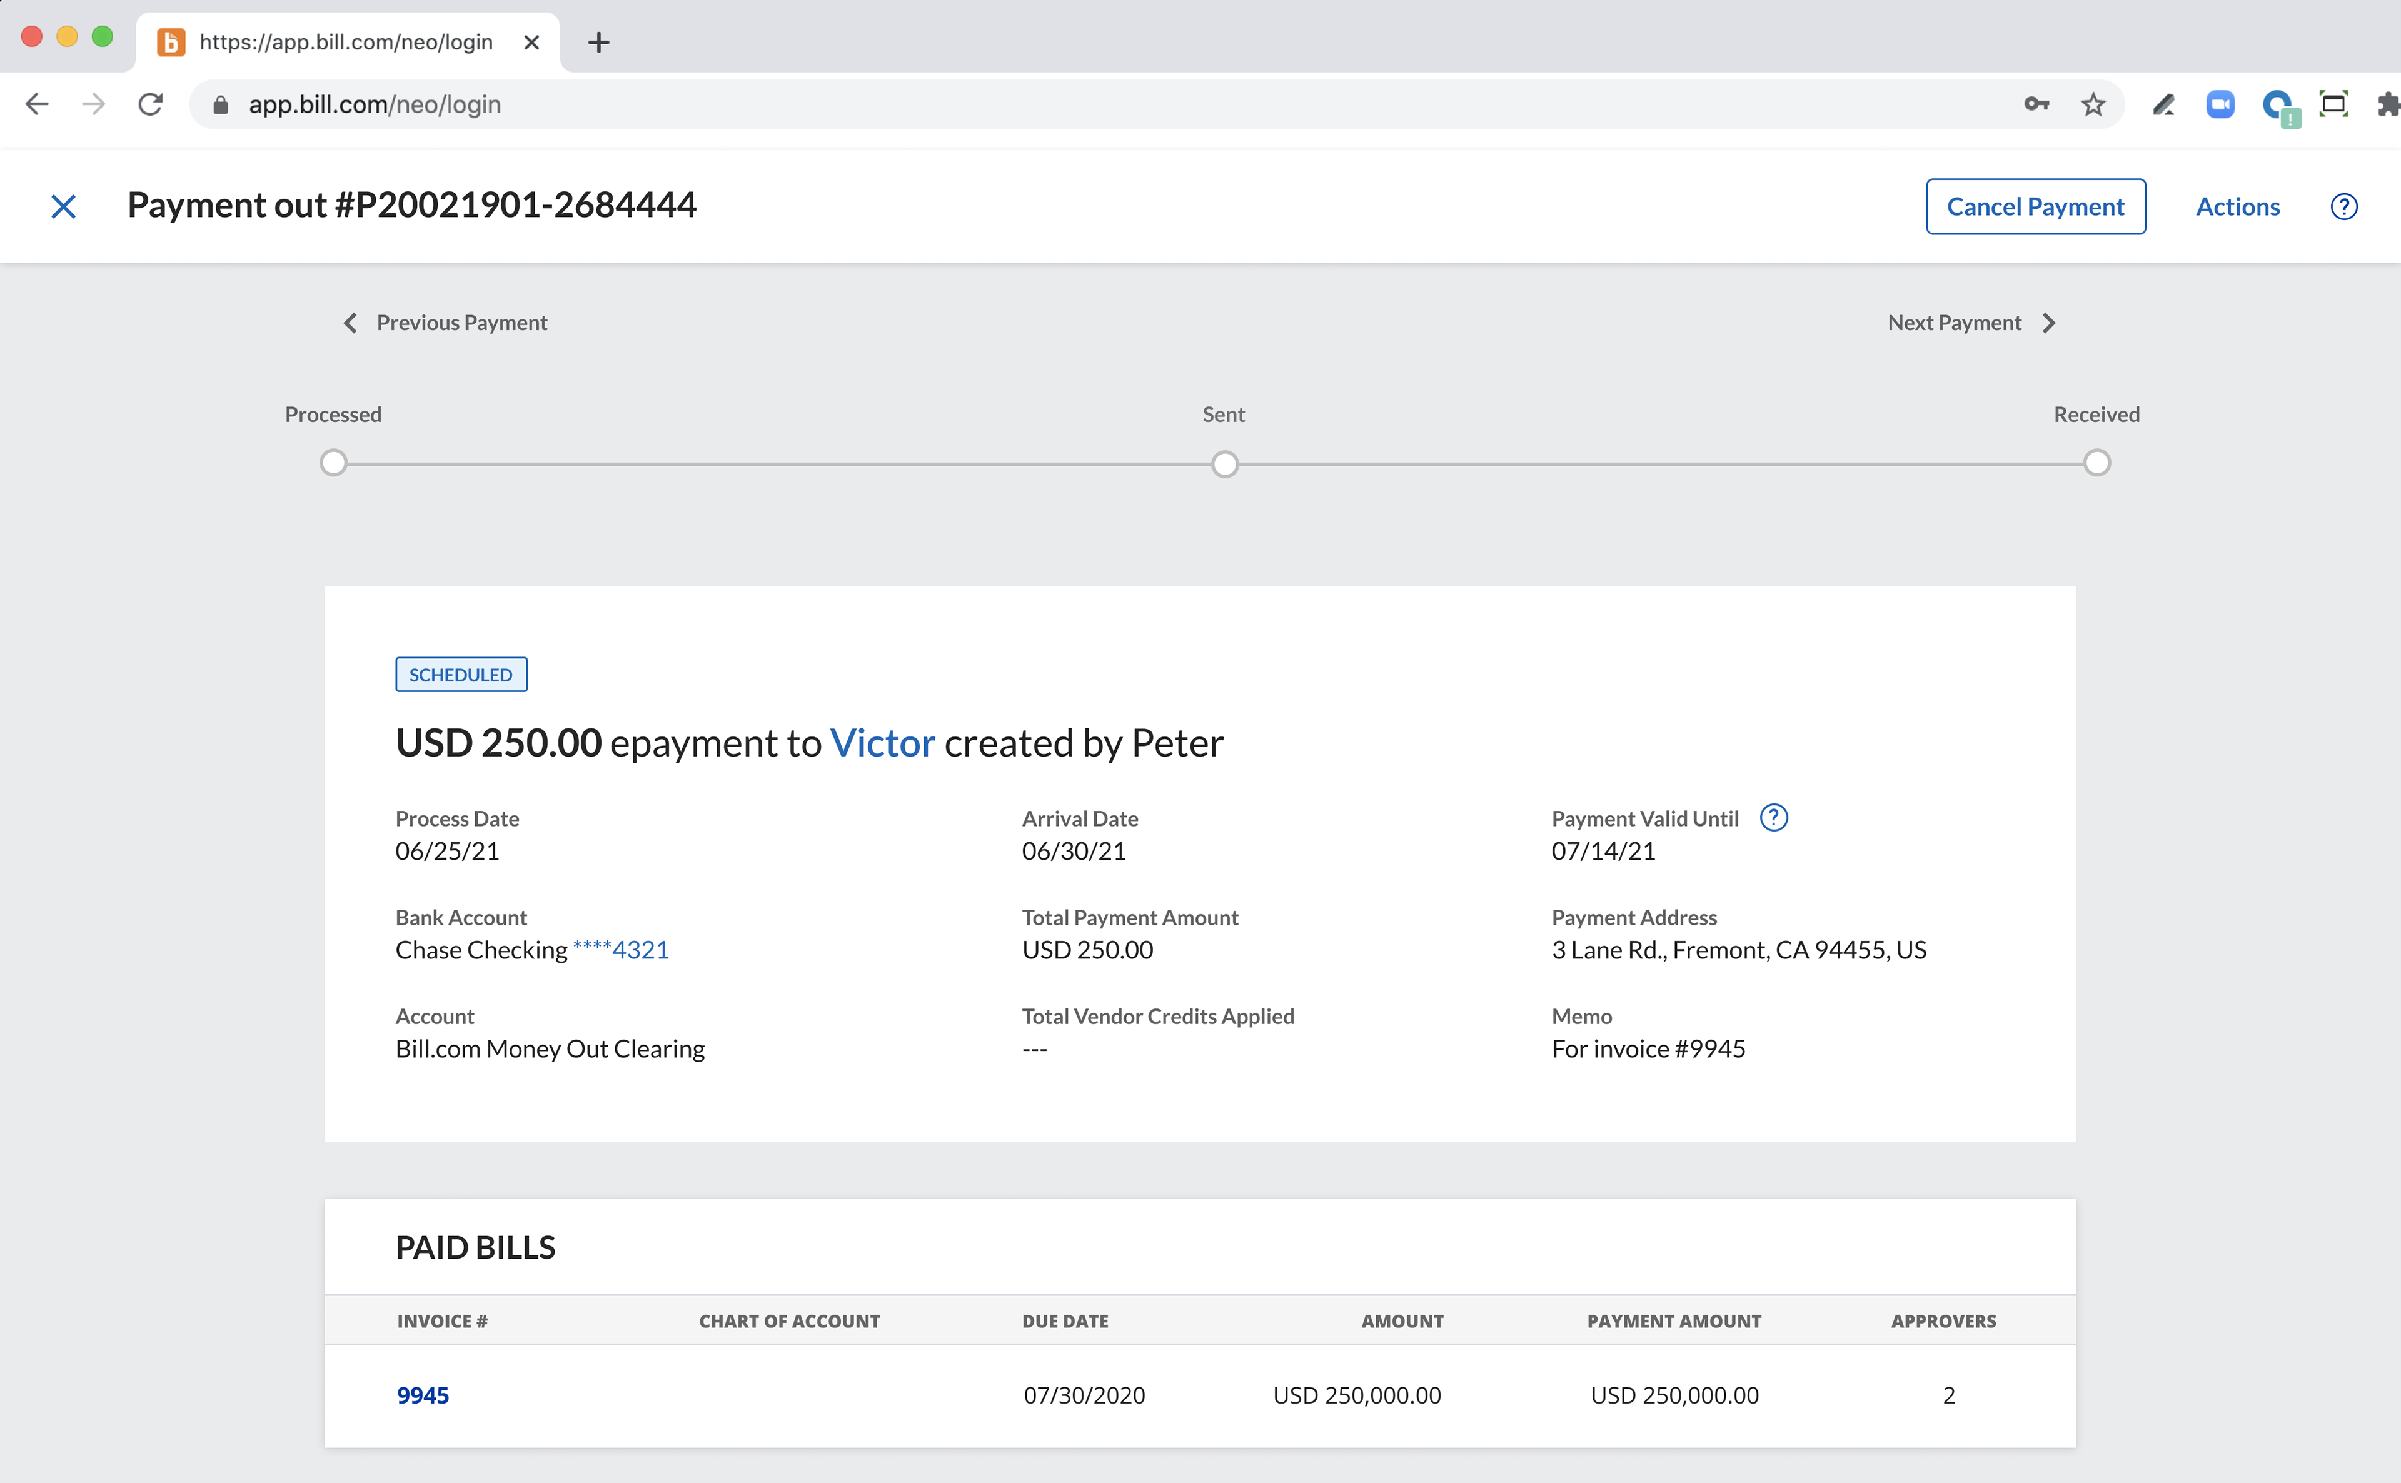Click the pen extension icon
2401x1483 pixels.
click(x=2163, y=104)
